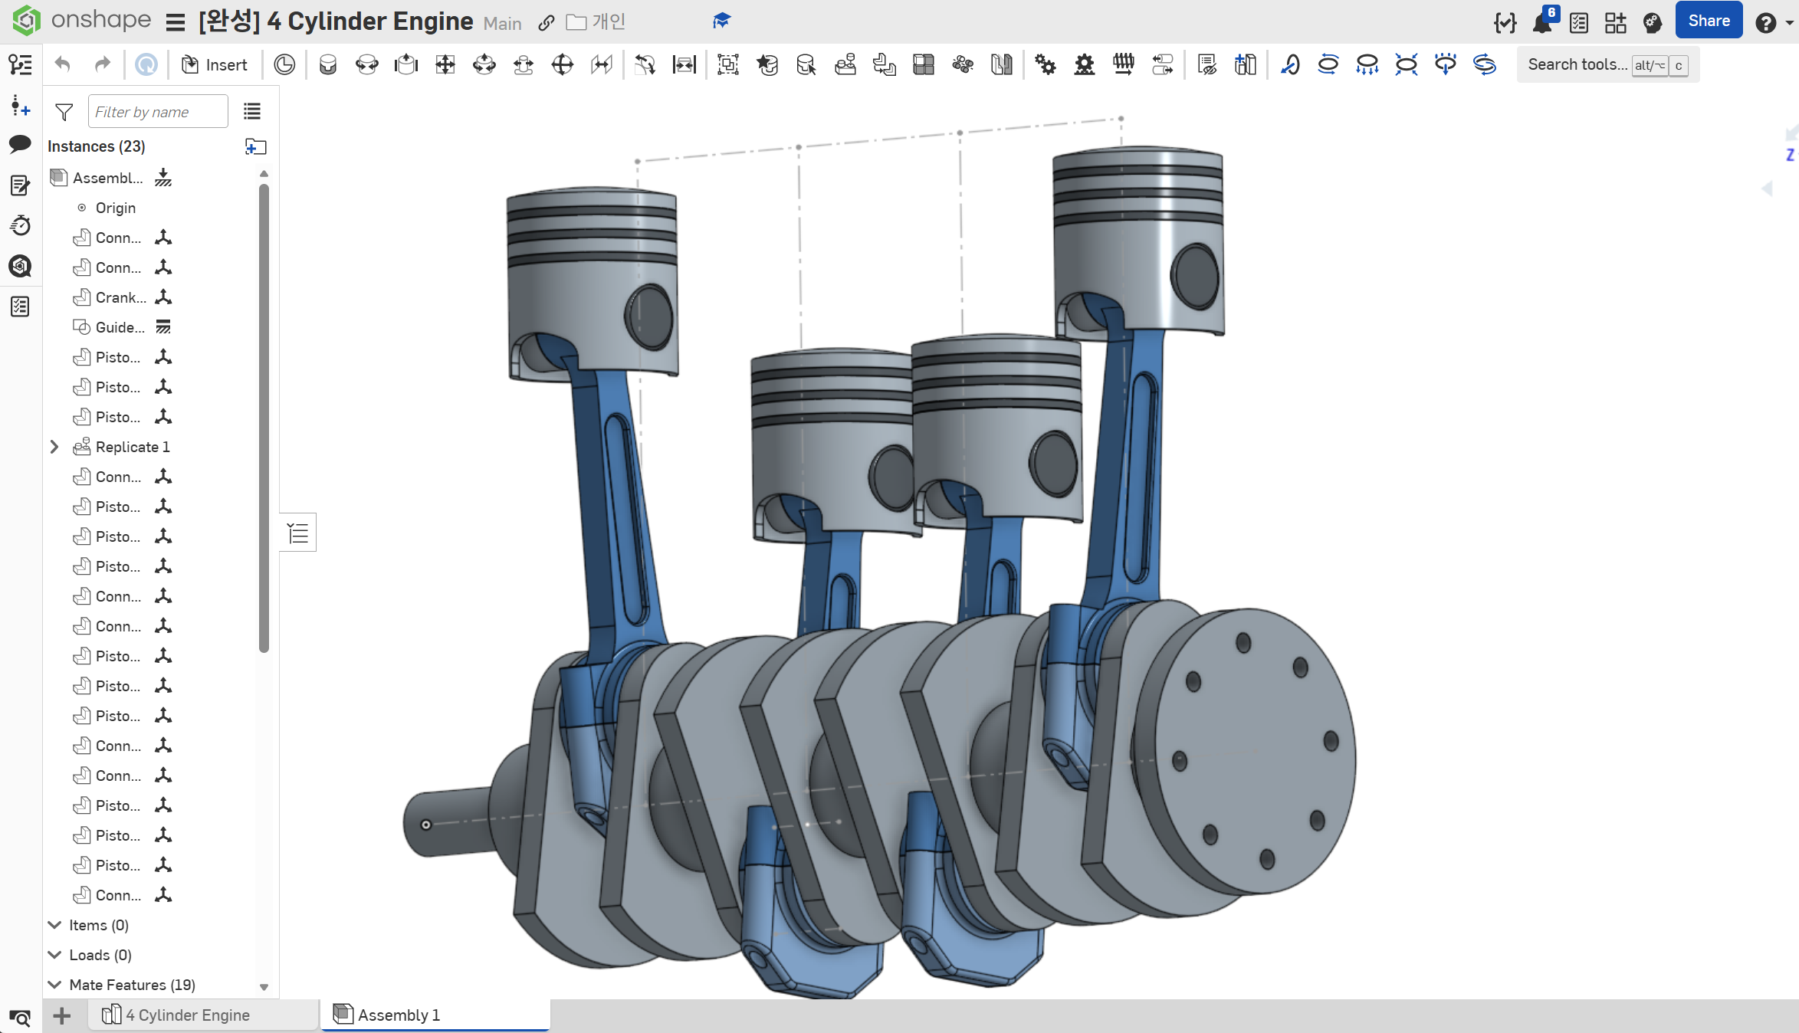Collapse the Mate Features (19) section
This screenshot has width=1799, height=1033.
(x=55, y=985)
